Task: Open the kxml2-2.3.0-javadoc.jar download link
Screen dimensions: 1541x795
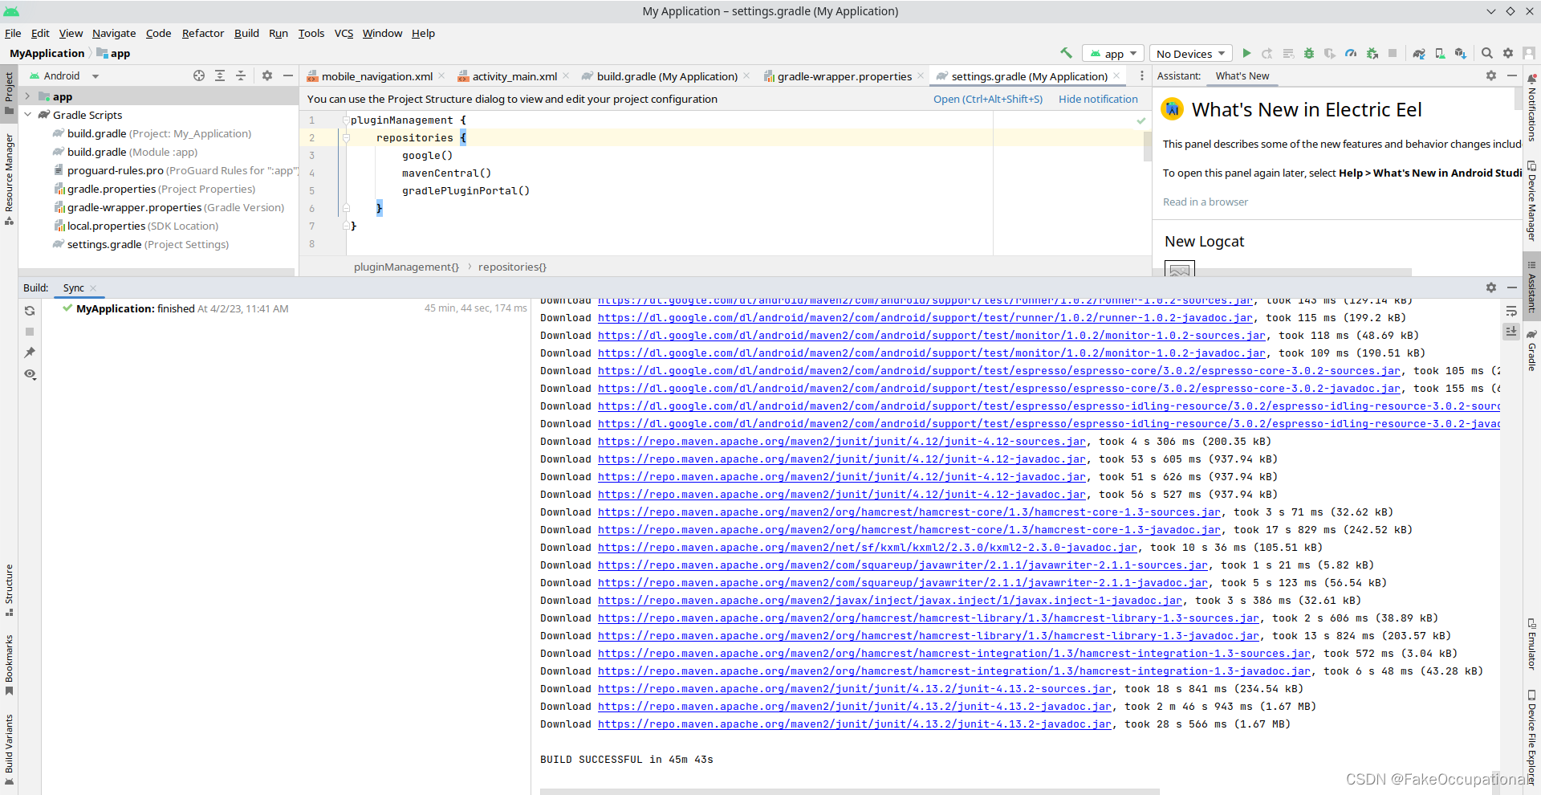Action: 868,548
